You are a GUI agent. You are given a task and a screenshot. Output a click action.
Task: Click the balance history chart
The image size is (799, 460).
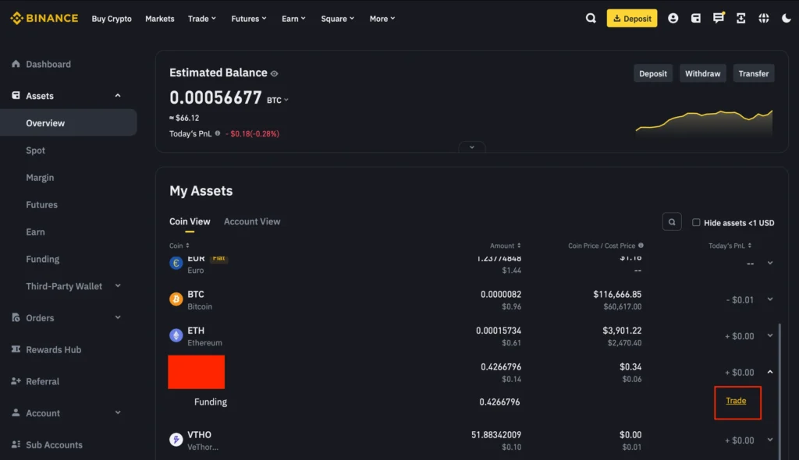click(705, 122)
